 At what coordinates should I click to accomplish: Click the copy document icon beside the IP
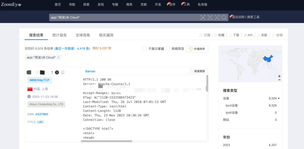62,73
